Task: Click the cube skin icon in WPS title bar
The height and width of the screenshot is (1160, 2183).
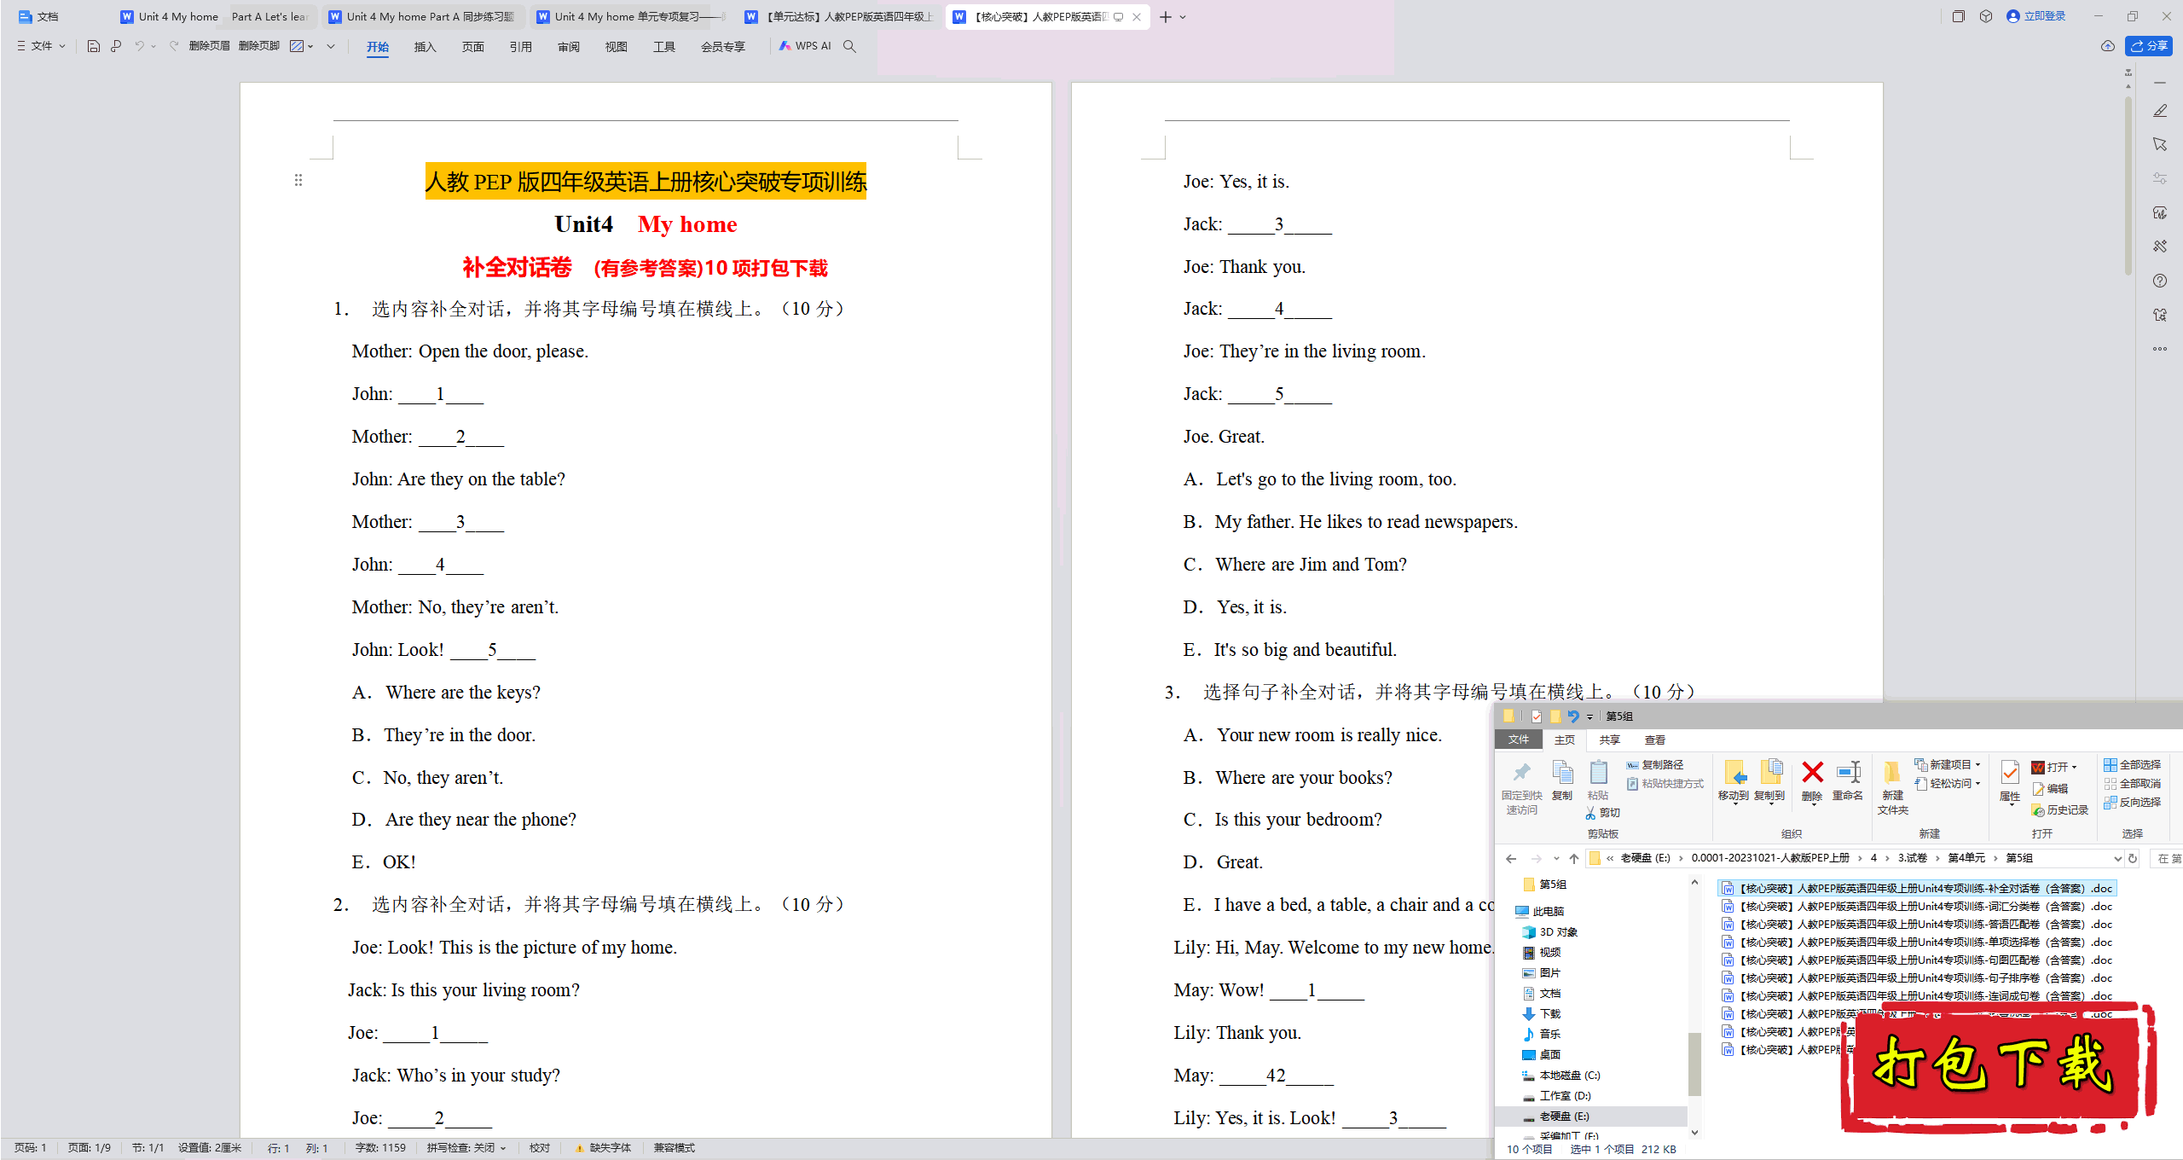Action: pos(1986,16)
